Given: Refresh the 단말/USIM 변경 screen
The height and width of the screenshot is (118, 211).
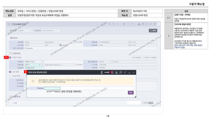Looking at the screenshot, I should pyautogui.click(x=147, y=24).
